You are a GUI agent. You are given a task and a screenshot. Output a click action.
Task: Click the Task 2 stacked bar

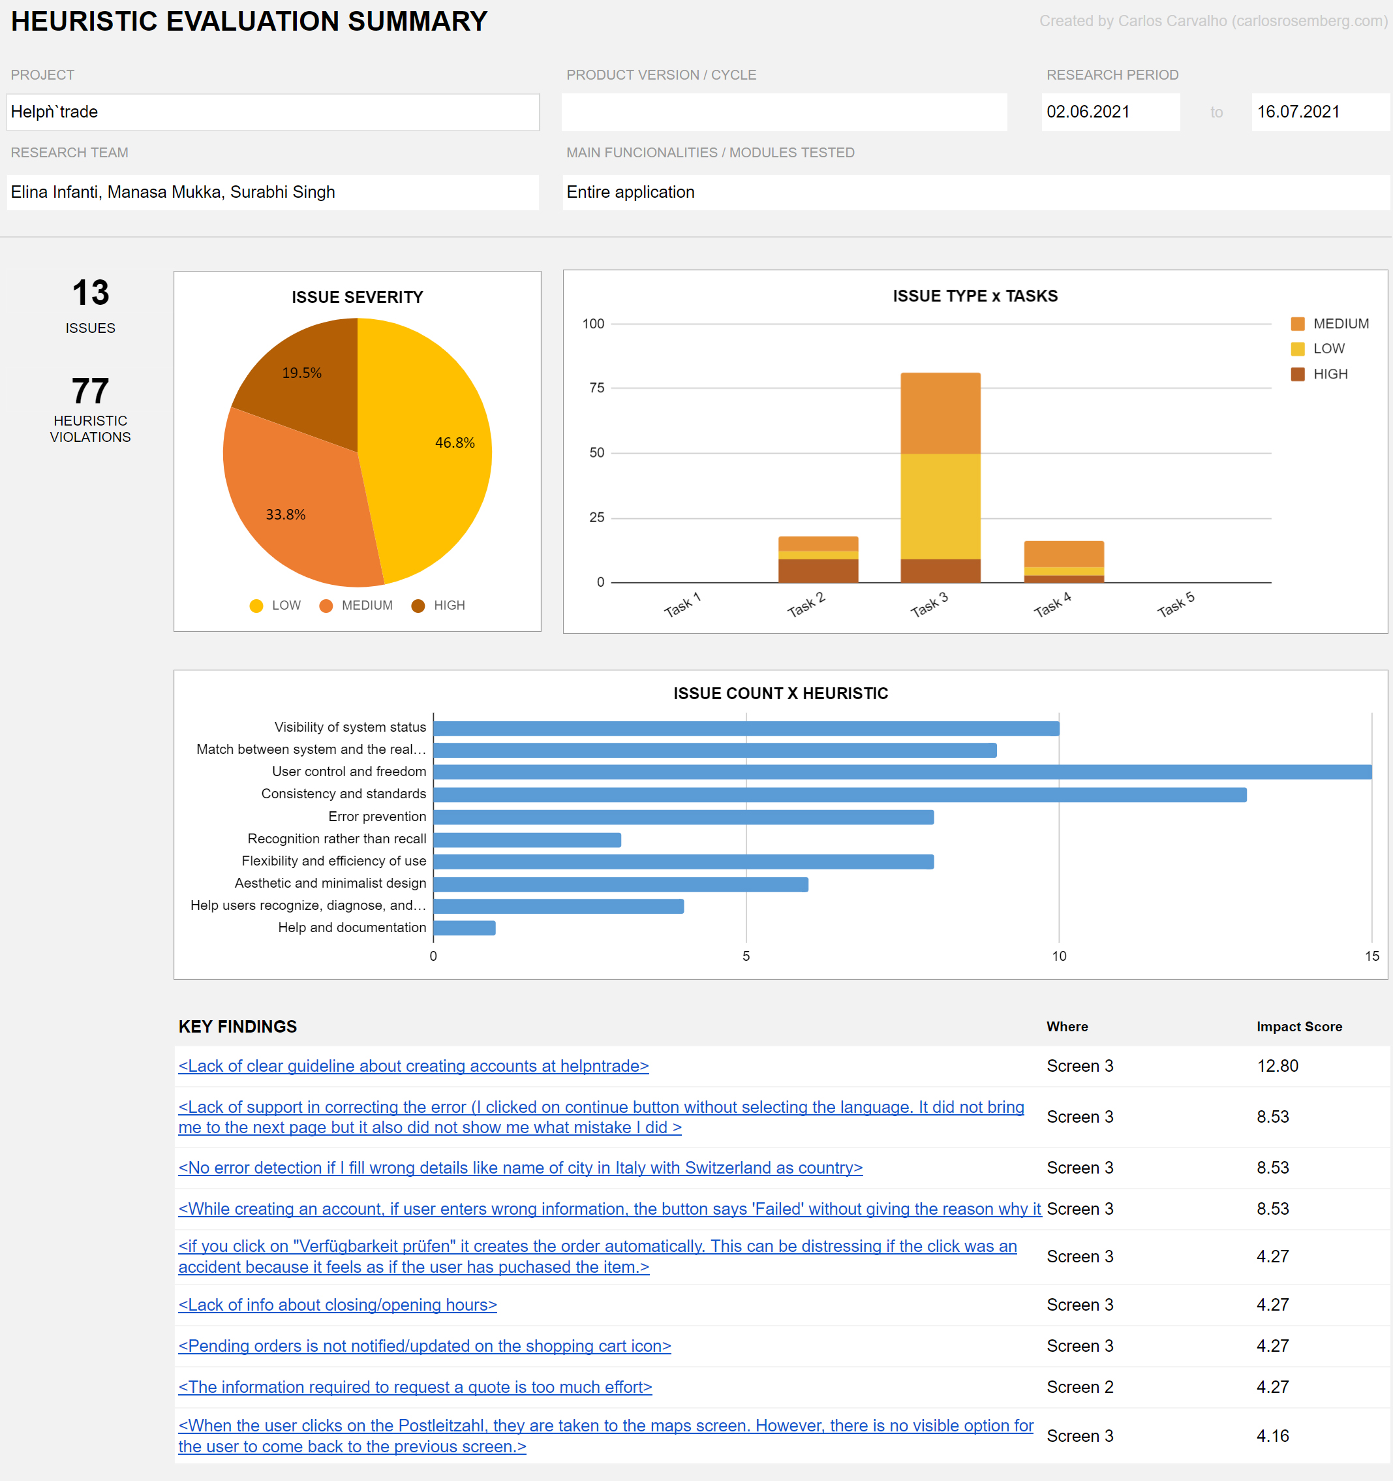tap(818, 559)
